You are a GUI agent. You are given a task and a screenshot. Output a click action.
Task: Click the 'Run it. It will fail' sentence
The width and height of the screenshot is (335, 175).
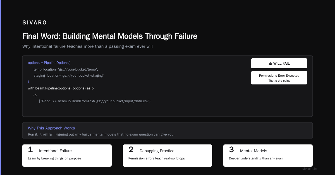[101, 134]
